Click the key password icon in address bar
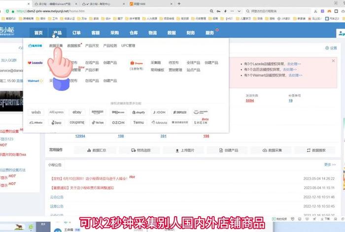 [218, 11]
